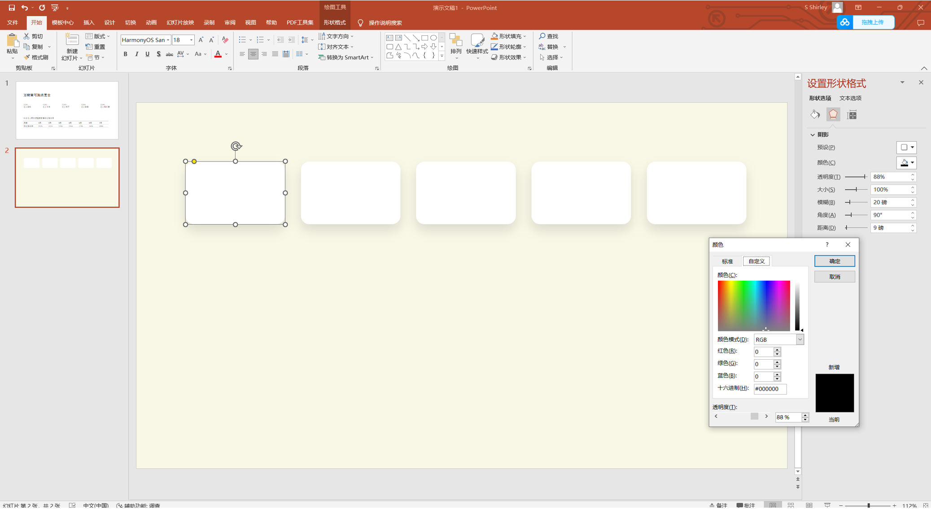Screen dimensions: 931x509
Task: Select the Effects pentagon icon in format pane
Action: (x=833, y=115)
